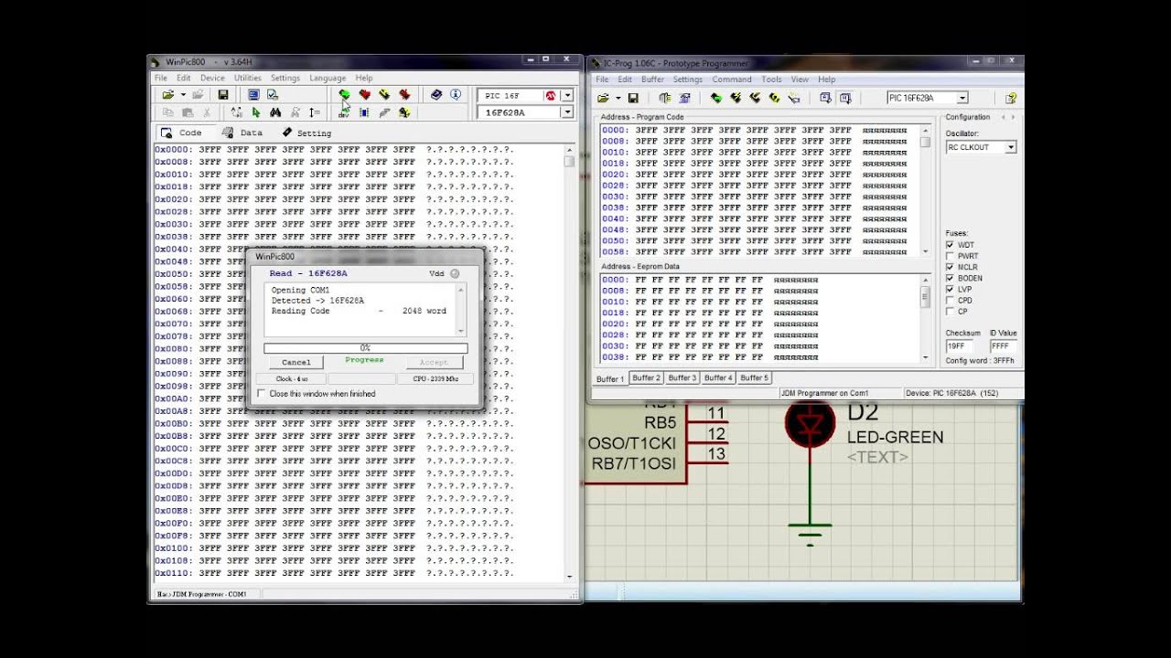Switch to the Data tab in WinPic800

click(x=242, y=133)
